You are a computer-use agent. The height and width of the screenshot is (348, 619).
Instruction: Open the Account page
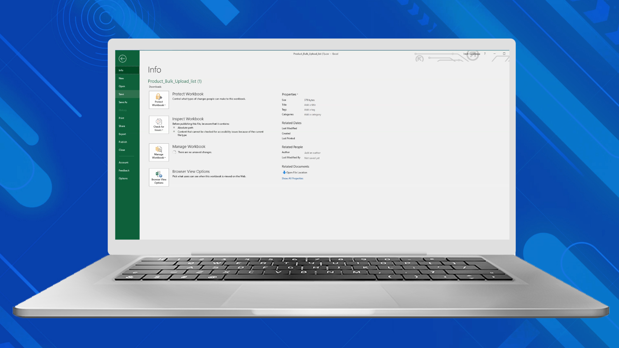tap(123, 162)
